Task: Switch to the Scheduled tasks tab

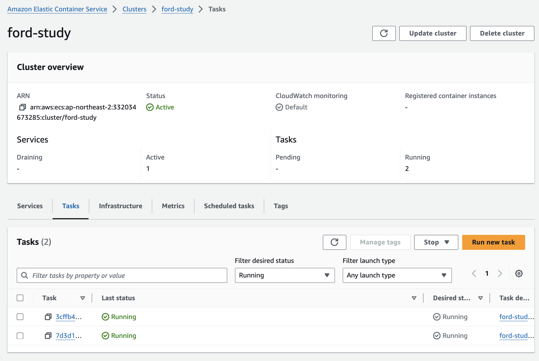Action: click(x=229, y=206)
